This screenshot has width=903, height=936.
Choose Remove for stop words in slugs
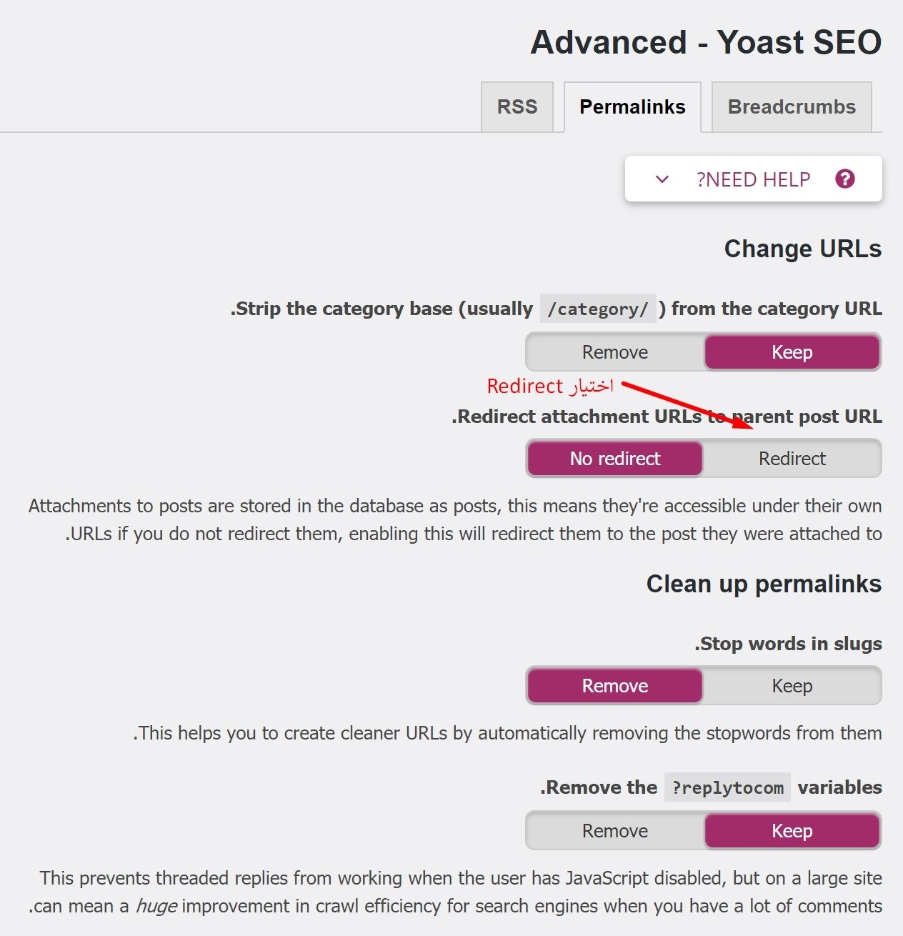coord(614,685)
